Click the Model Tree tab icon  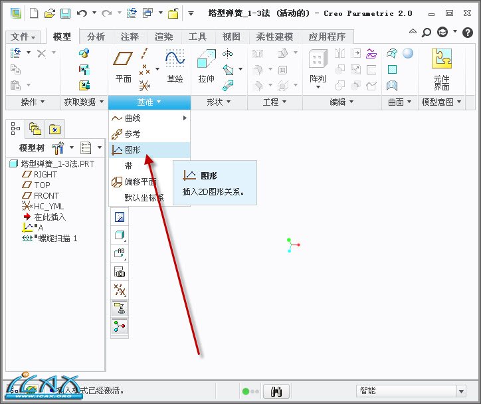click(x=15, y=129)
